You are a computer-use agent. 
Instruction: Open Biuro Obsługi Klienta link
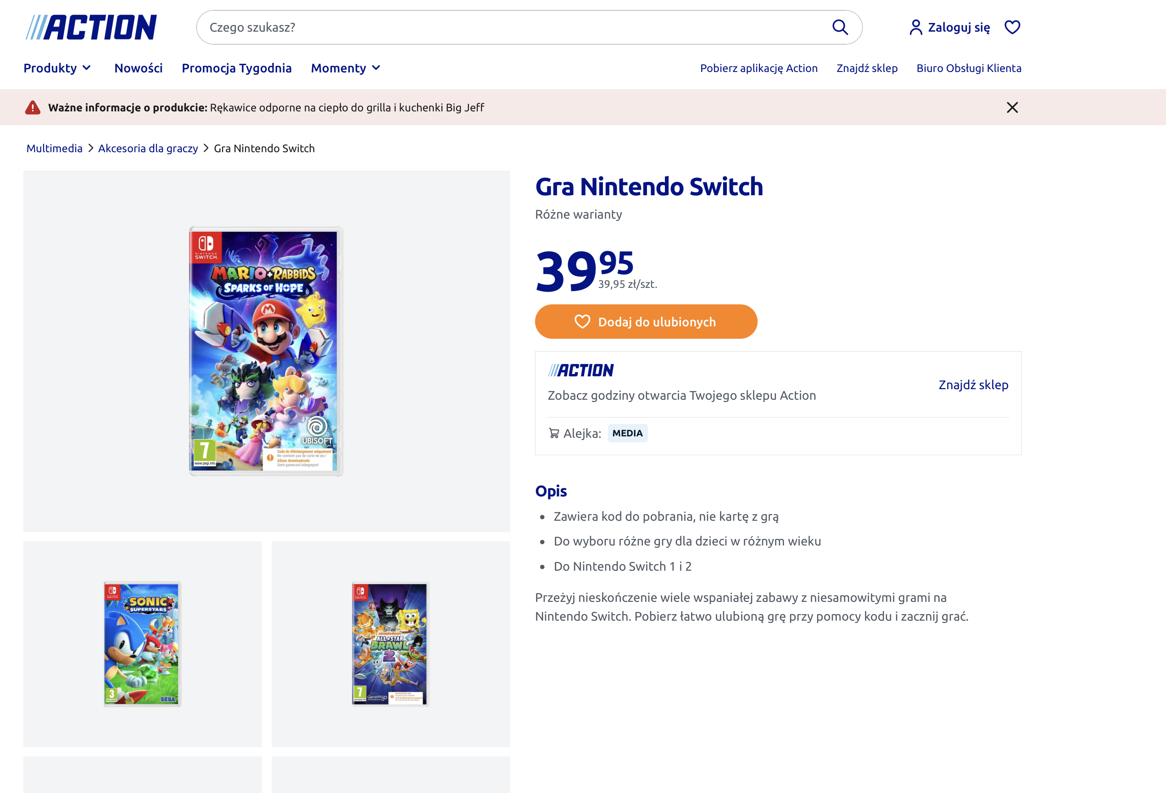point(968,68)
